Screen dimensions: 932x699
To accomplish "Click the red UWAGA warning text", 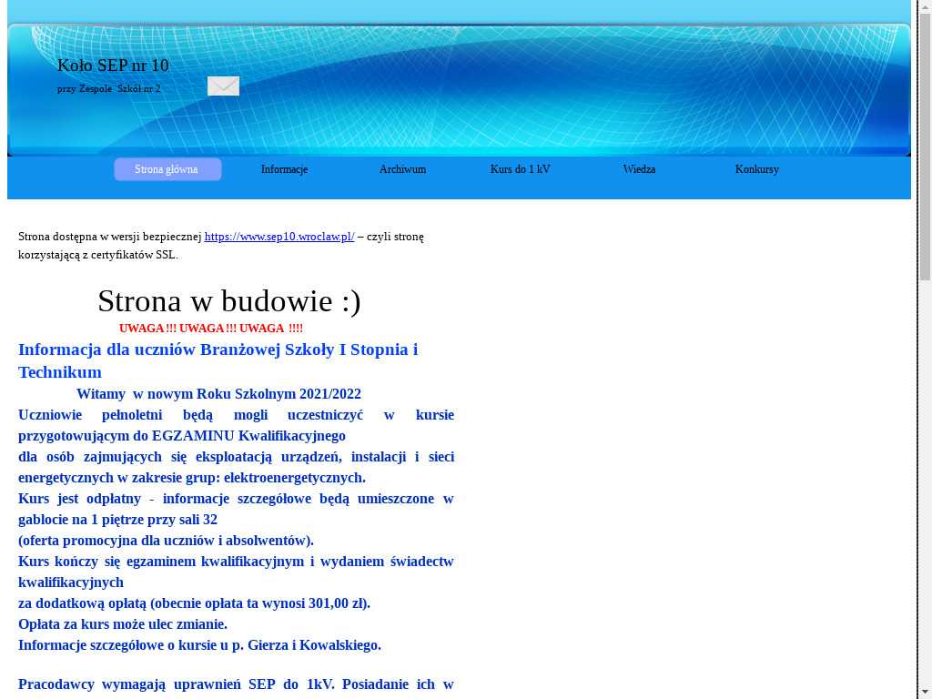I will click(210, 329).
